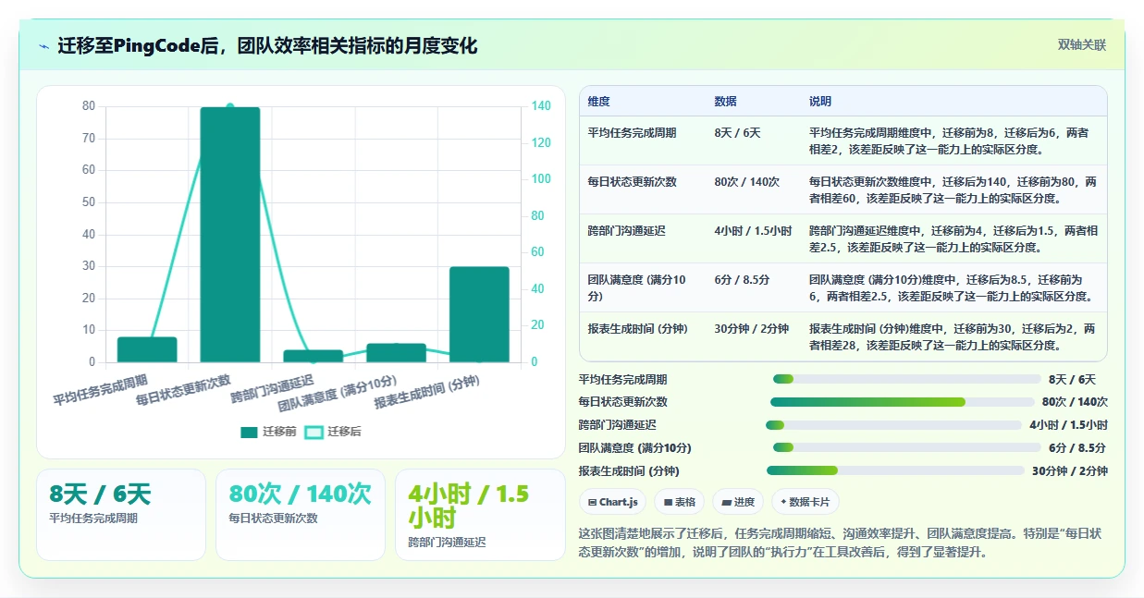Toggle the 迁移后 legend item
Viewport: 1144px width, 598px height.
(334, 432)
